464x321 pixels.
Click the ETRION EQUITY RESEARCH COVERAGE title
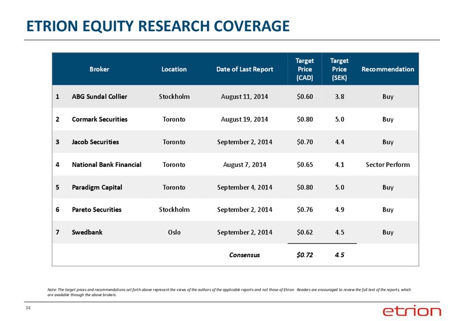tap(158, 26)
